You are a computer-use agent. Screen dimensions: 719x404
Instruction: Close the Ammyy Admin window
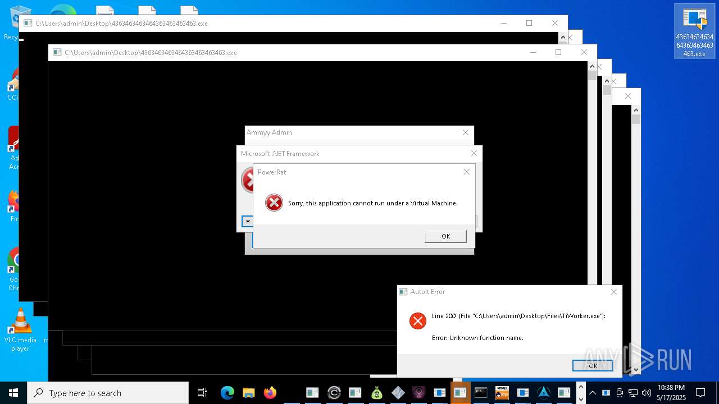click(x=465, y=132)
